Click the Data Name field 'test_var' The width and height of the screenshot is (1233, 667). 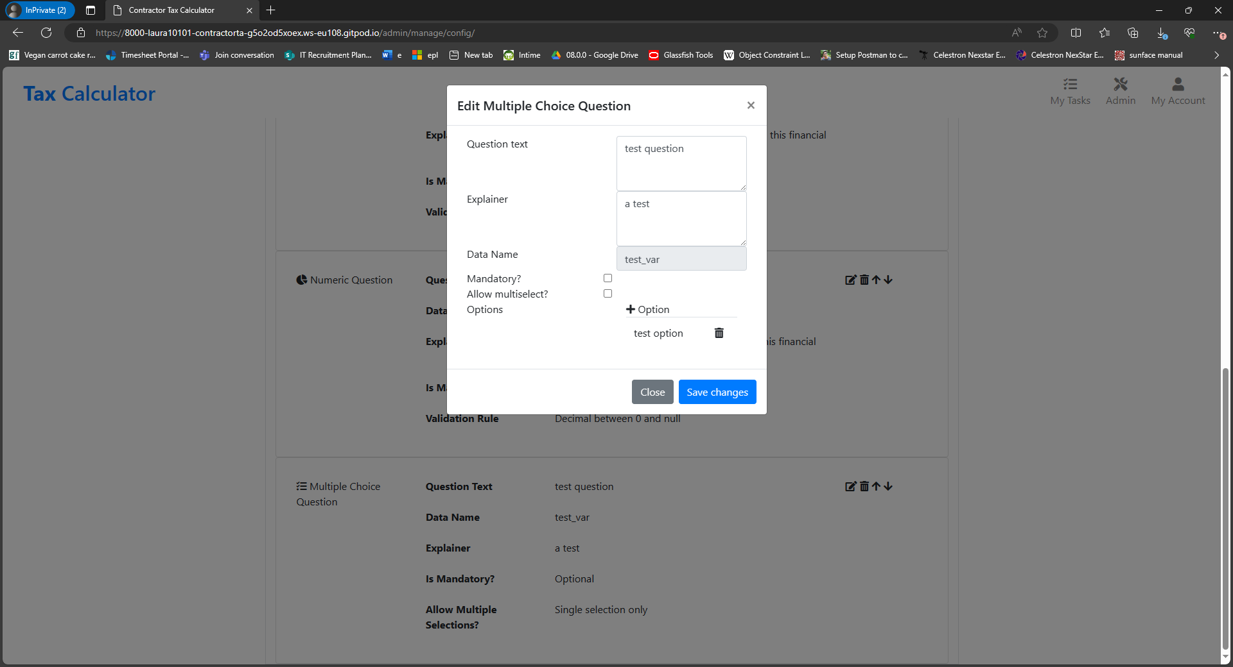click(681, 259)
